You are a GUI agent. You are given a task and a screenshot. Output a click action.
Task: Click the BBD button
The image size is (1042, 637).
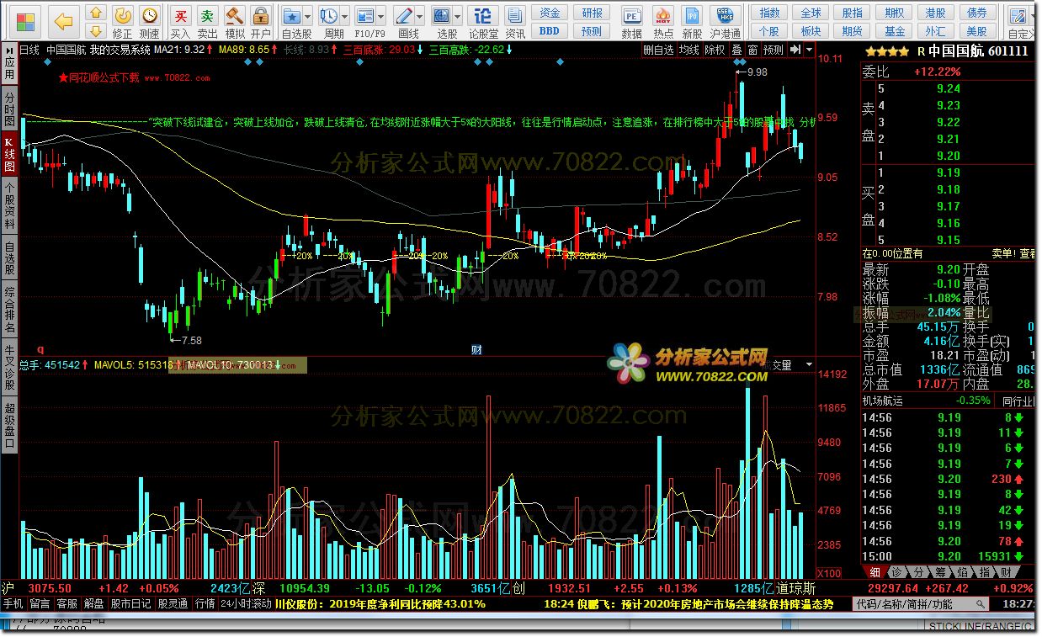pyautogui.click(x=549, y=31)
